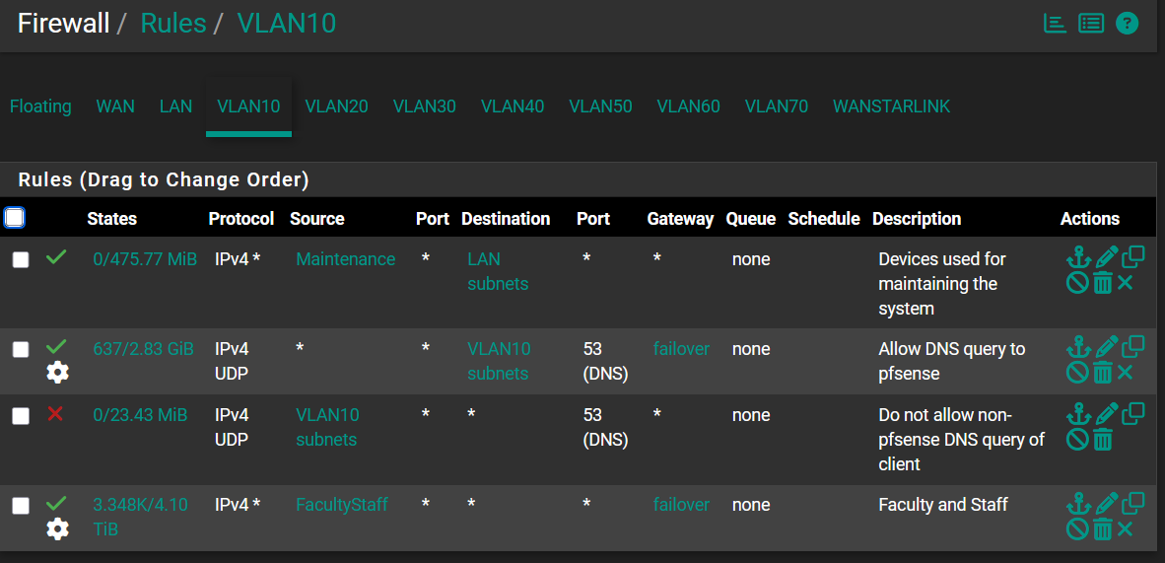Tick the DNS block rule checkbox
Screen dimensions: 1165x563
(21, 416)
